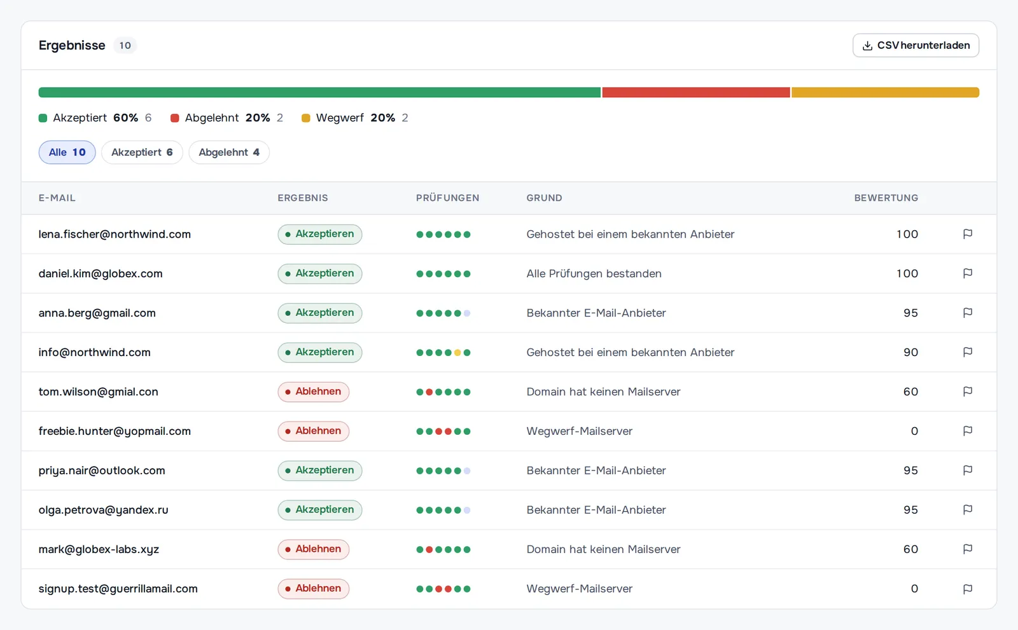Flag tom.wilson@gmial.con as incorrect
The width and height of the screenshot is (1018, 630).
coord(967,392)
